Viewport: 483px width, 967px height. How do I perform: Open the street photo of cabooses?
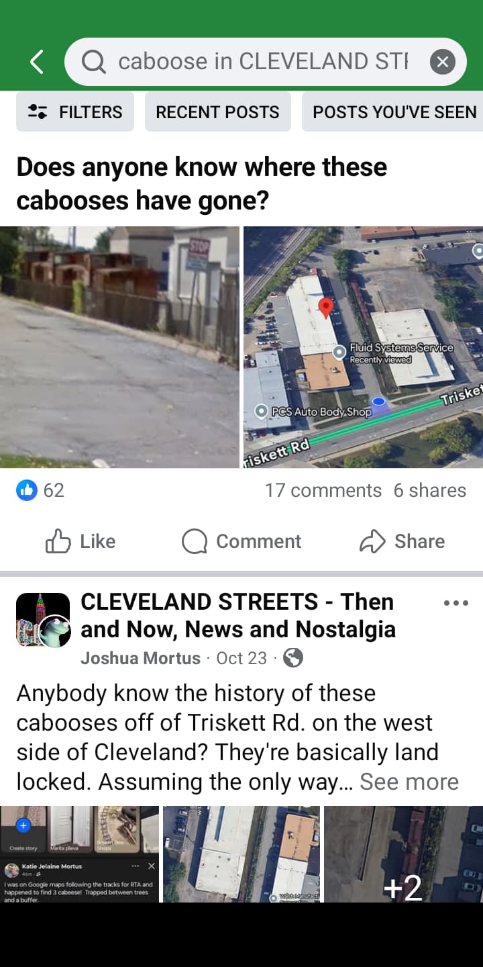click(x=119, y=347)
